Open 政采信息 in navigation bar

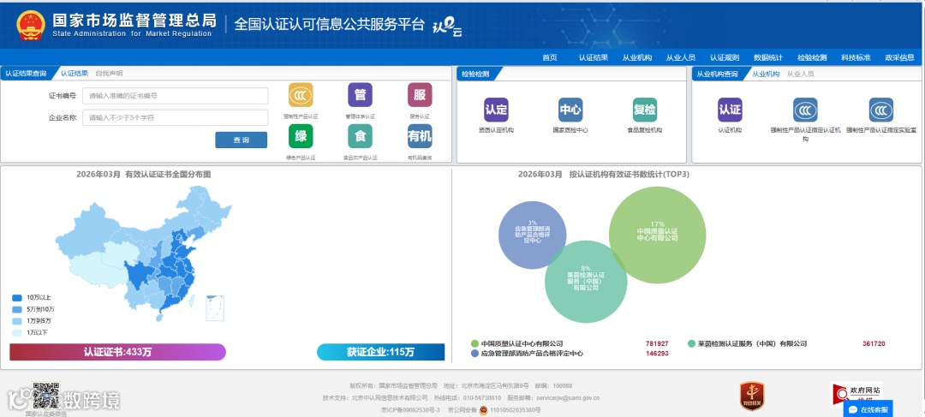[x=899, y=58]
